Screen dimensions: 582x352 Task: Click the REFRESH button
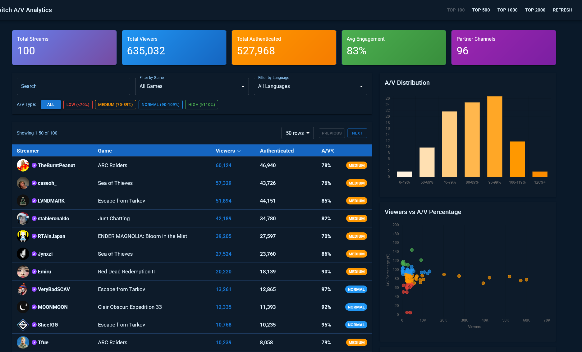click(562, 10)
